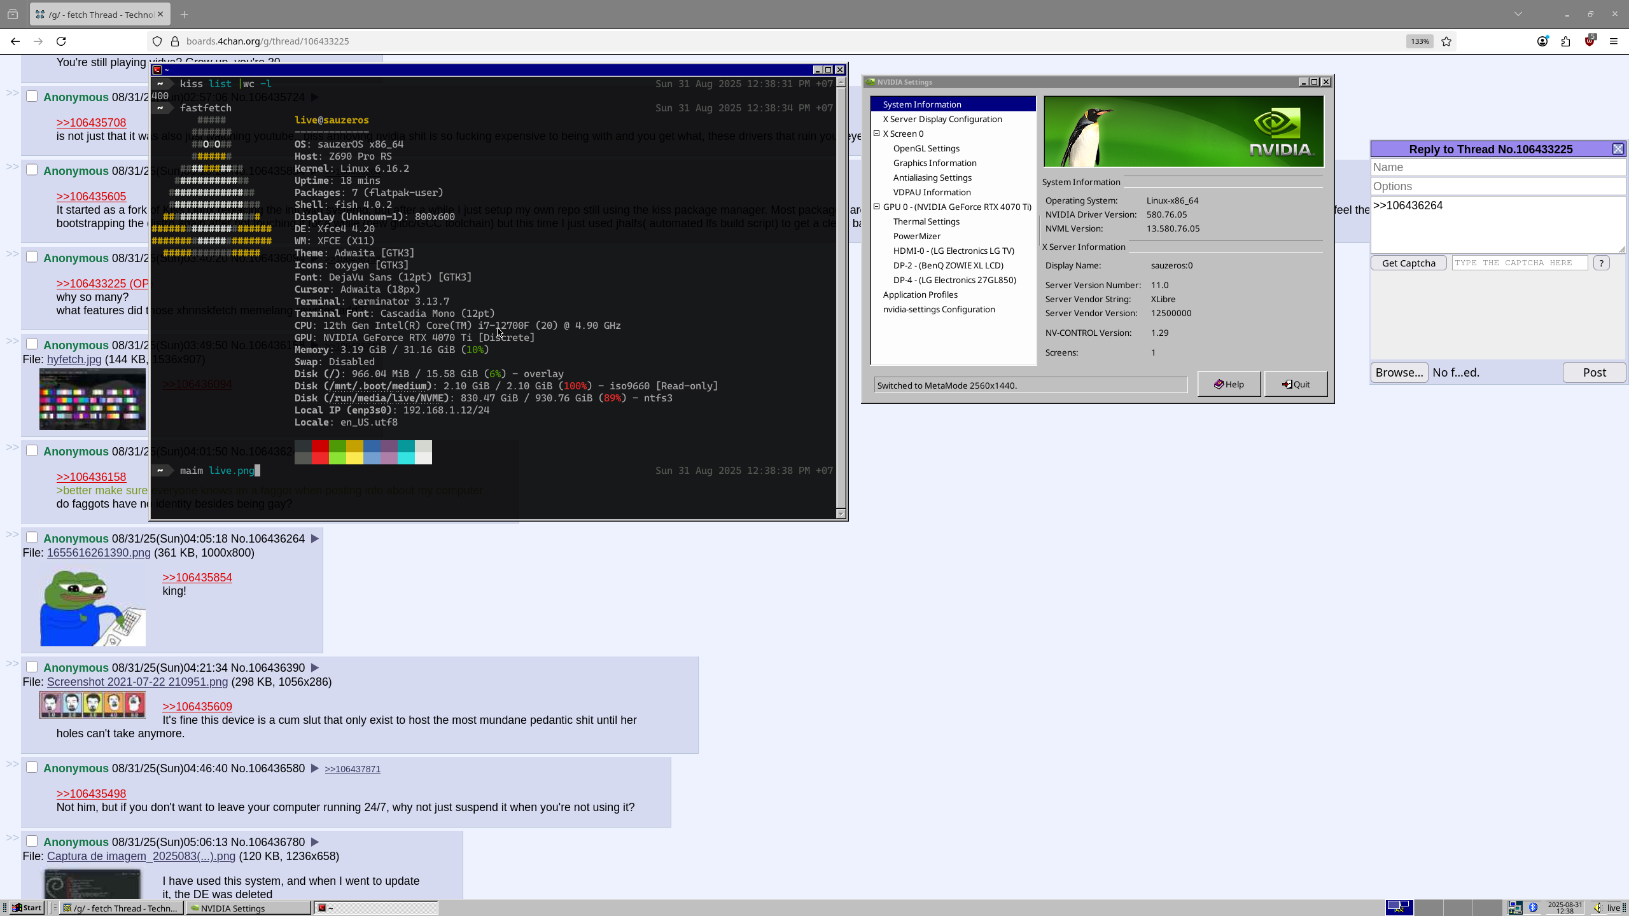Close the /g/ fetch Thread tab
The width and height of the screenshot is (1629, 916).
point(160,14)
